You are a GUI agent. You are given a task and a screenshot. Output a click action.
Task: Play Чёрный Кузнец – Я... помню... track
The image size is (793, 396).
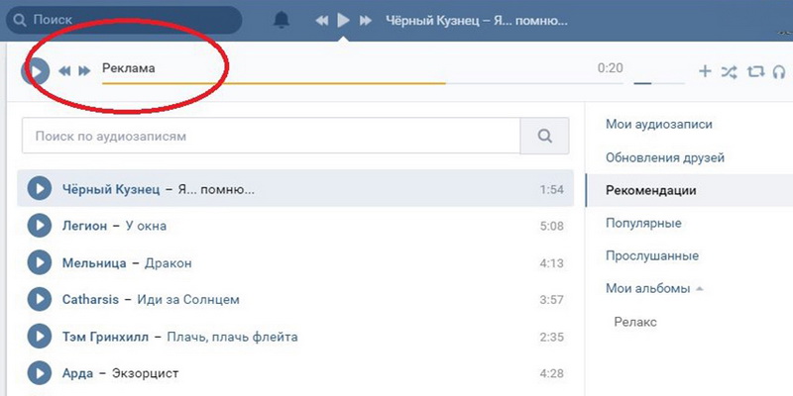tap(40, 189)
